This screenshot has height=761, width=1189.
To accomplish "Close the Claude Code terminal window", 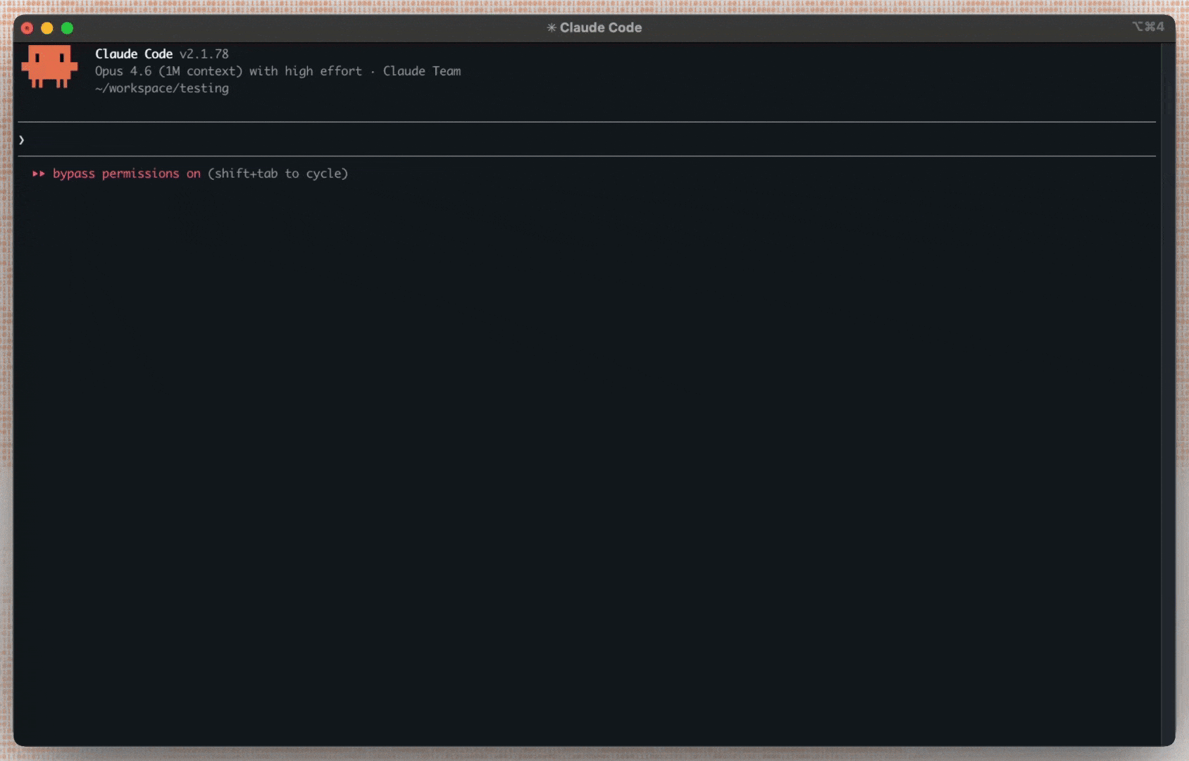I will point(27,28).
